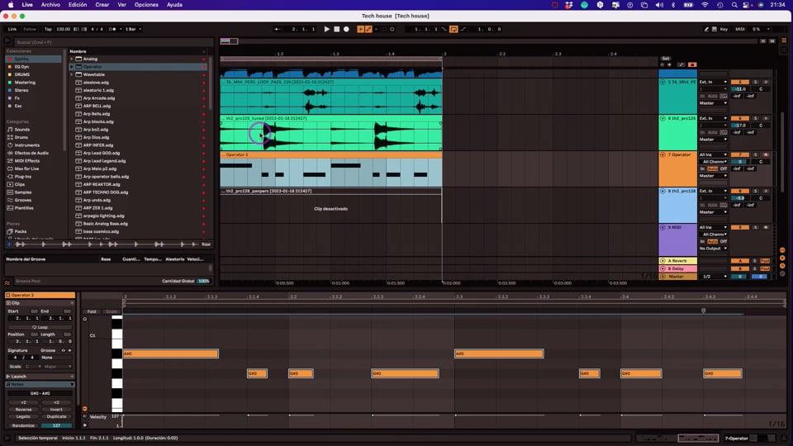
Task: Toggle the metronome icon
Action: point(112,30)
